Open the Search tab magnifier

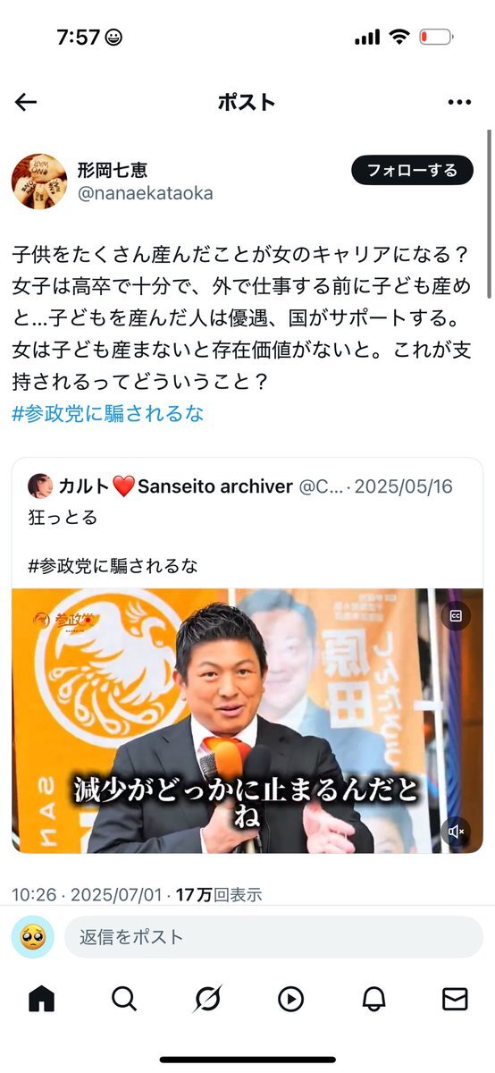pos(124,998)
